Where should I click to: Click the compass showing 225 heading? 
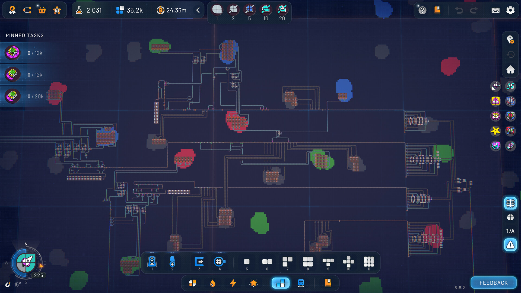[x=26, y=262]
